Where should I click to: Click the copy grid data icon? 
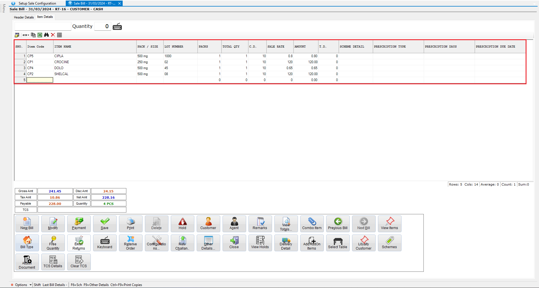(33, 35)
